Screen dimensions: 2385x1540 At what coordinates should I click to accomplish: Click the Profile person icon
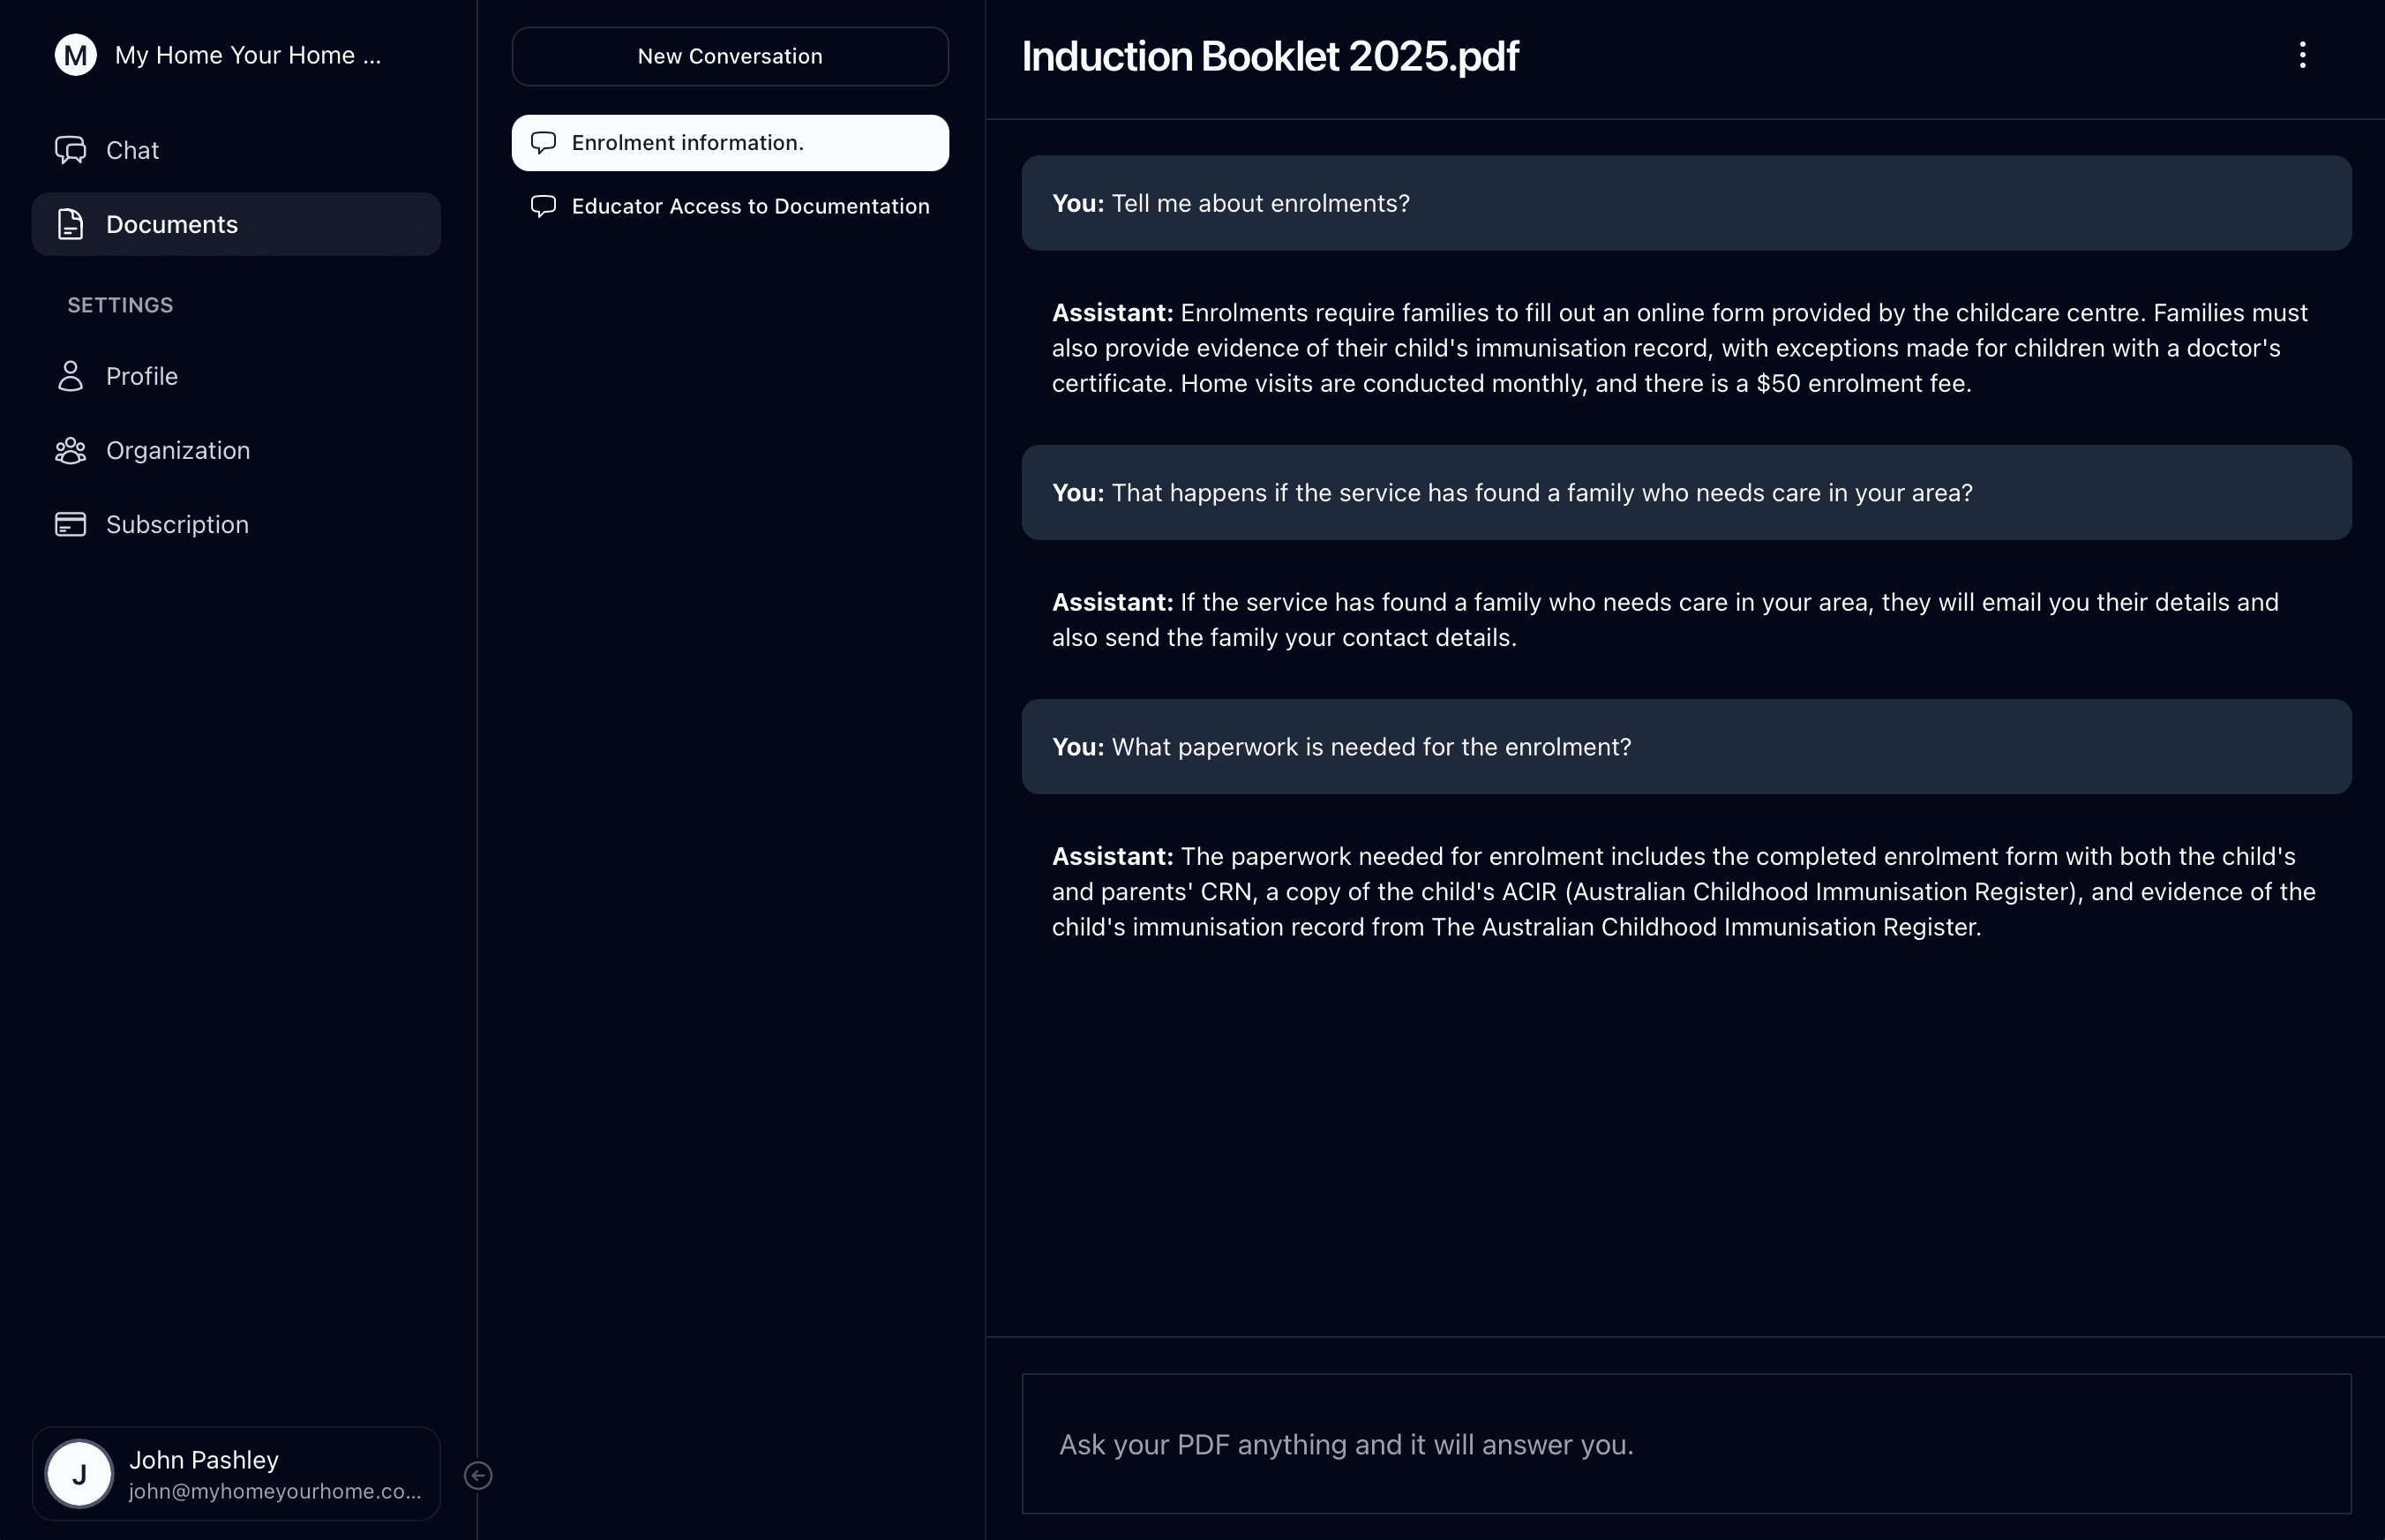[70, 376]
